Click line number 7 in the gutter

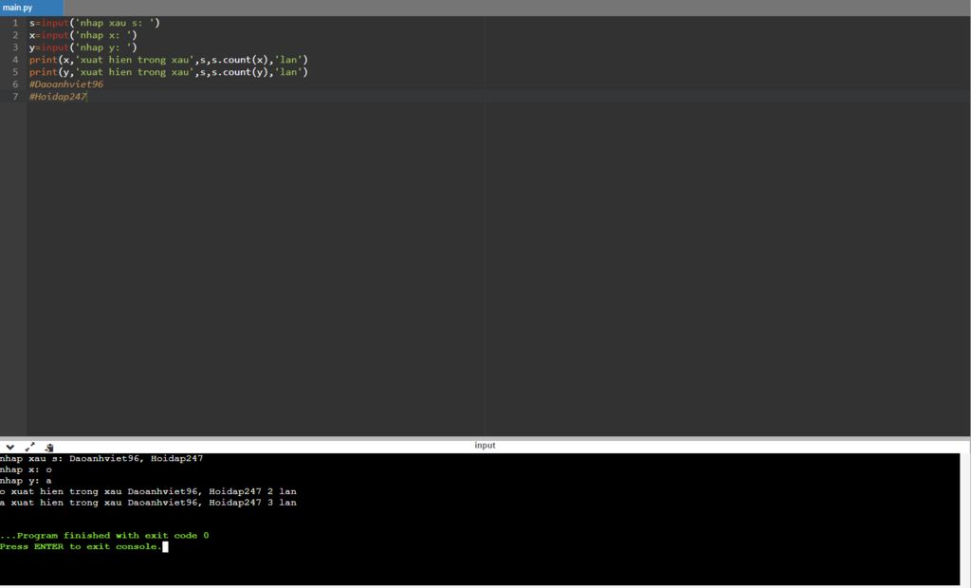pyautogui.click(x=15, y=97)
